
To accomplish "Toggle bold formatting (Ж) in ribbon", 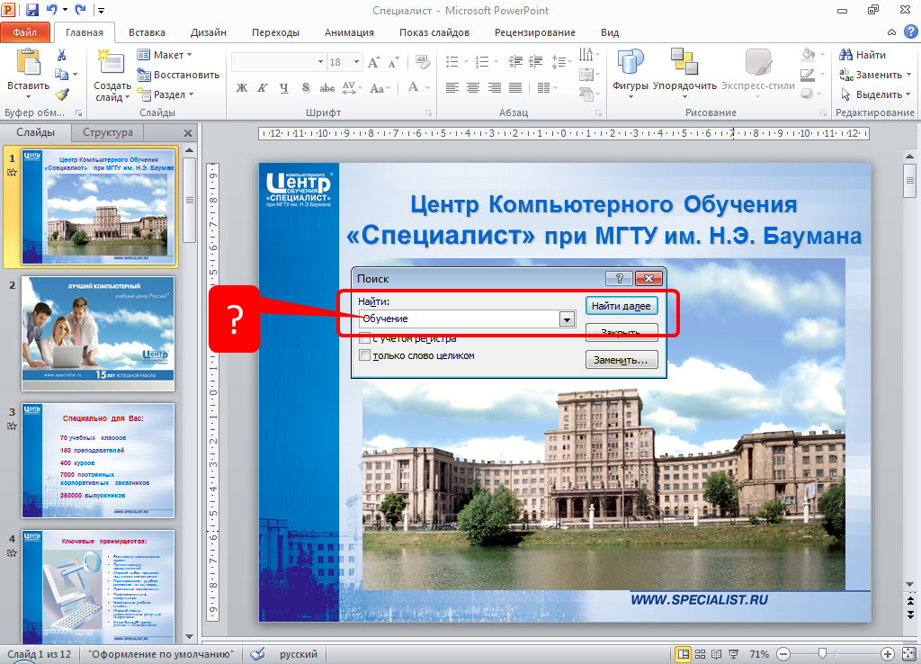I will point(241,87).
